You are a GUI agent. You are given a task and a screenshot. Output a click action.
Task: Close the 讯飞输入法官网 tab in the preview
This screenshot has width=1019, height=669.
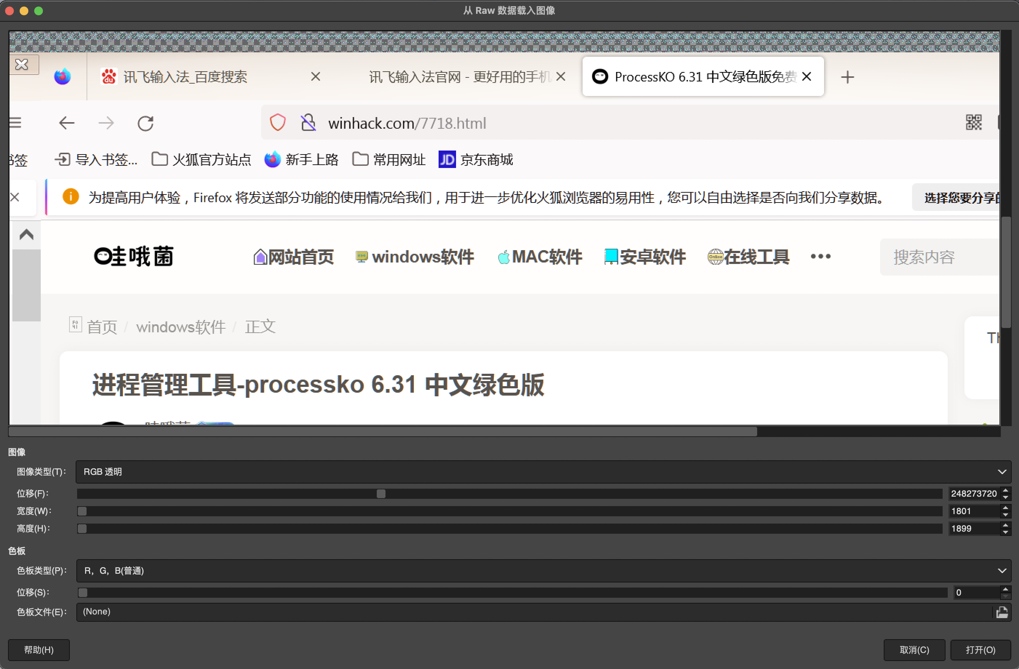[x=561, y=77]
